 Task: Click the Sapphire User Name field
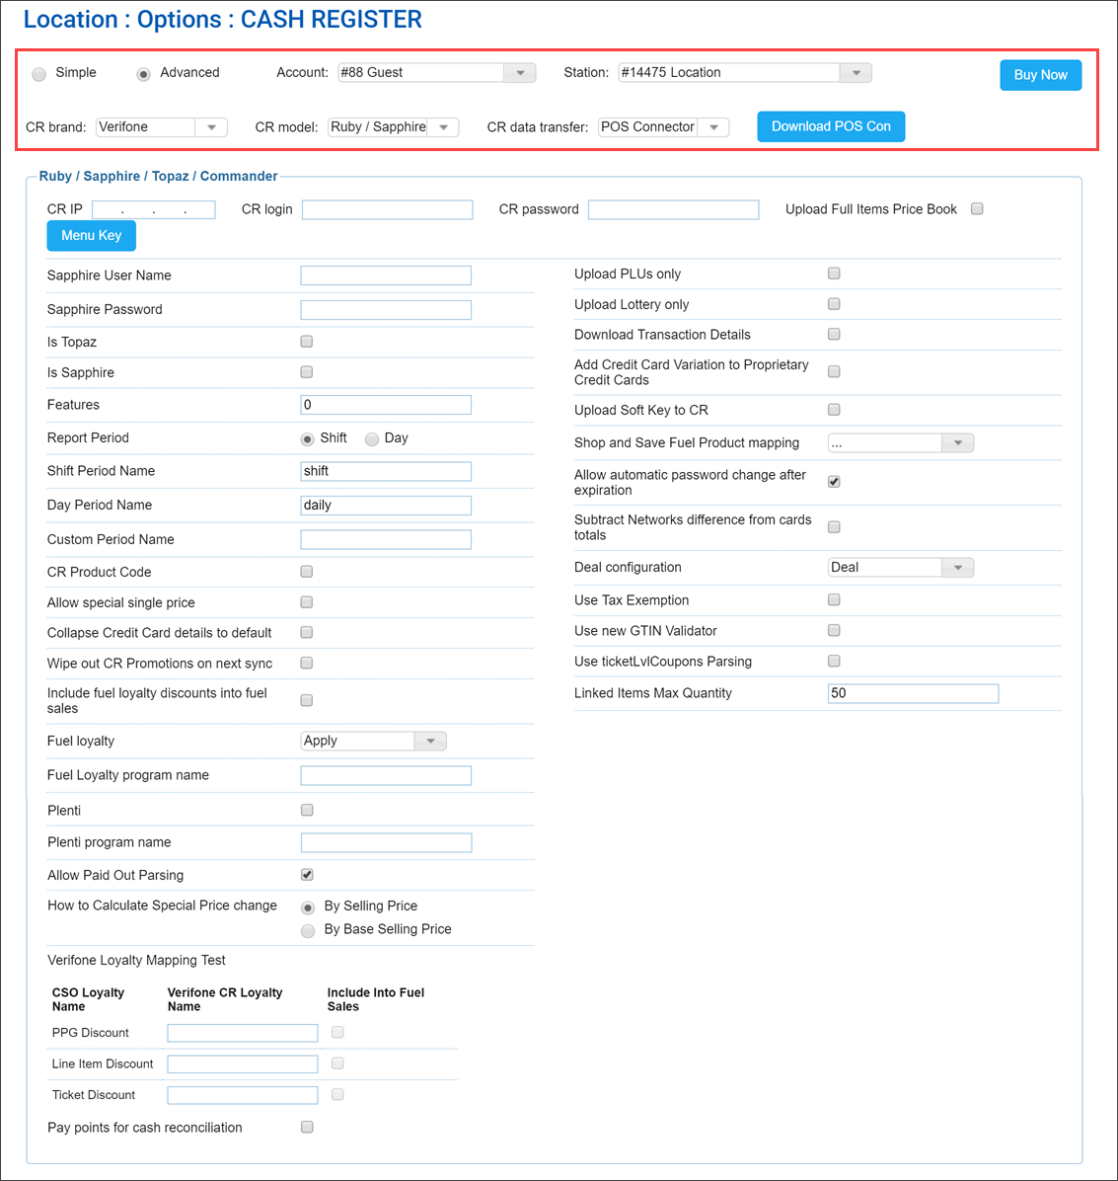[x=386, y=276]
